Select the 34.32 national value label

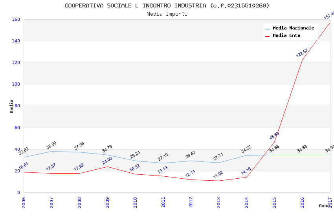[x=246, y=149]
